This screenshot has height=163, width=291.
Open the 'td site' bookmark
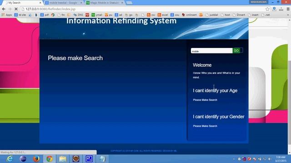[20, 15]
